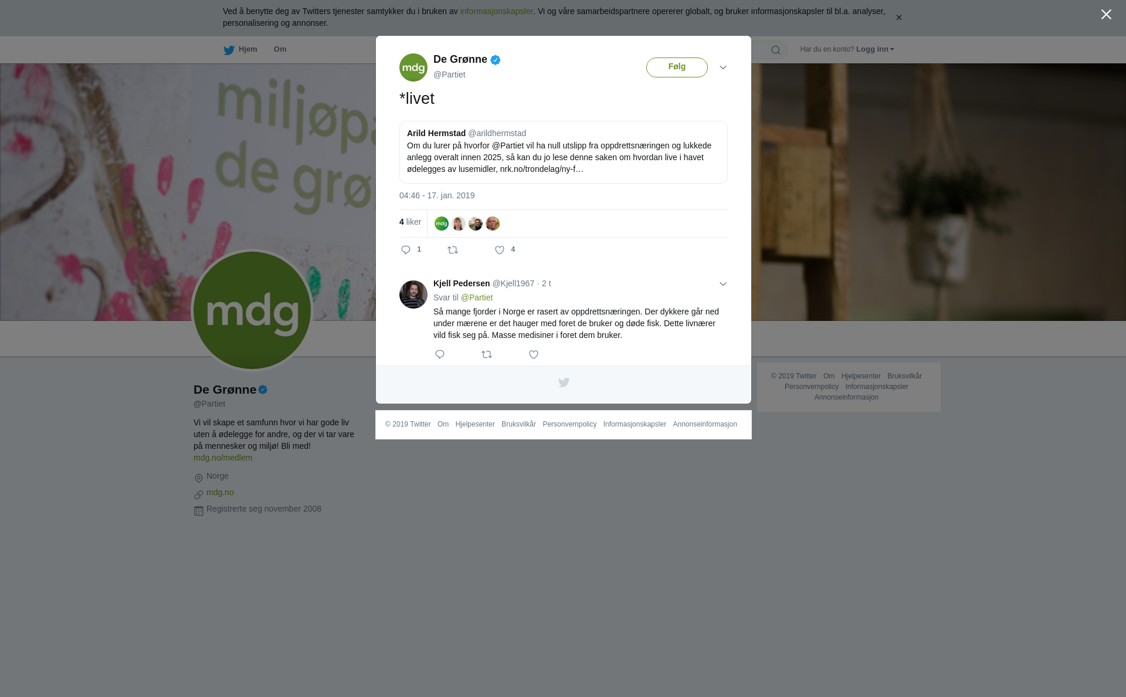
Task: Go to the Hjem tab
Action: tap(240, 49)
